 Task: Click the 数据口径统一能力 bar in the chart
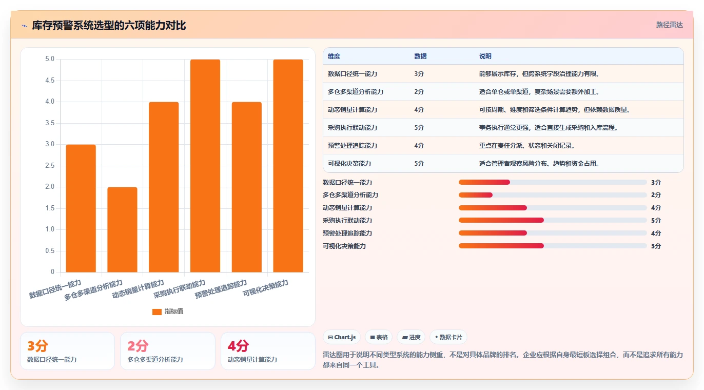tap(81, 208)
